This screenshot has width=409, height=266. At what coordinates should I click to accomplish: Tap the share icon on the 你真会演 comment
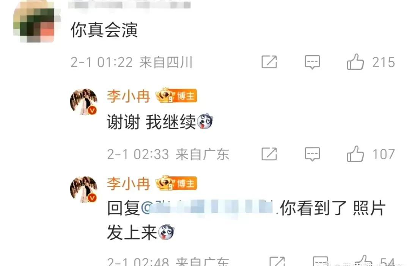[269, 62]
